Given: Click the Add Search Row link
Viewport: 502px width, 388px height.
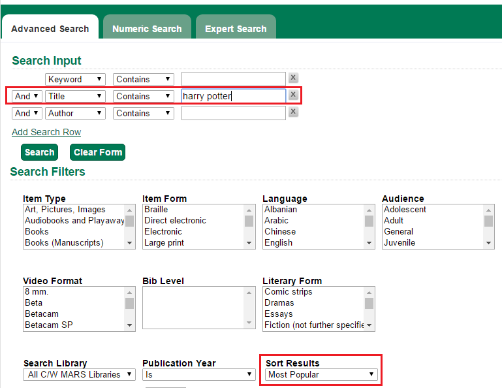Looking at the screenshot, I should 46,132.
